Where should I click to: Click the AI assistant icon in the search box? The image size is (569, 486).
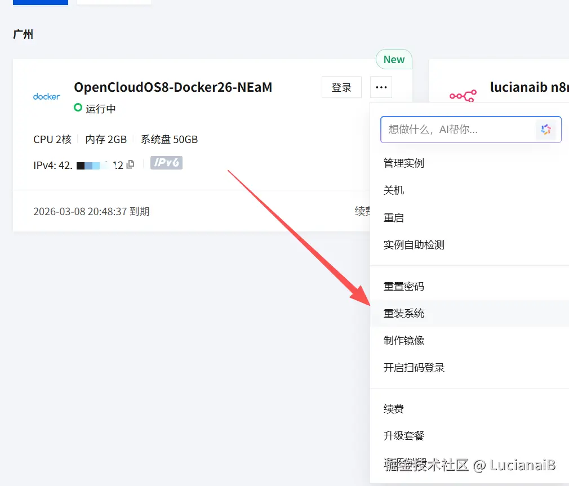point(546,130)
